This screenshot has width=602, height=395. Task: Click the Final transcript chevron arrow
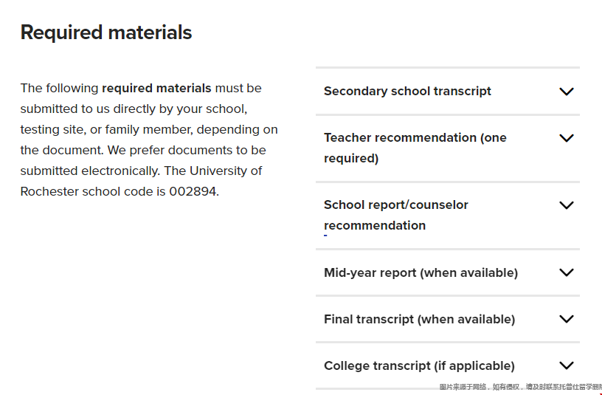[x=566, y=319]
